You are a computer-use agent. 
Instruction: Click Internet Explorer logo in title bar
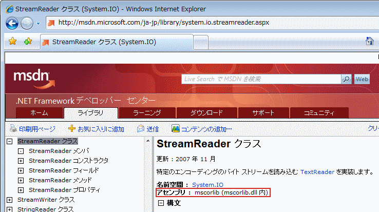[9, 9]
